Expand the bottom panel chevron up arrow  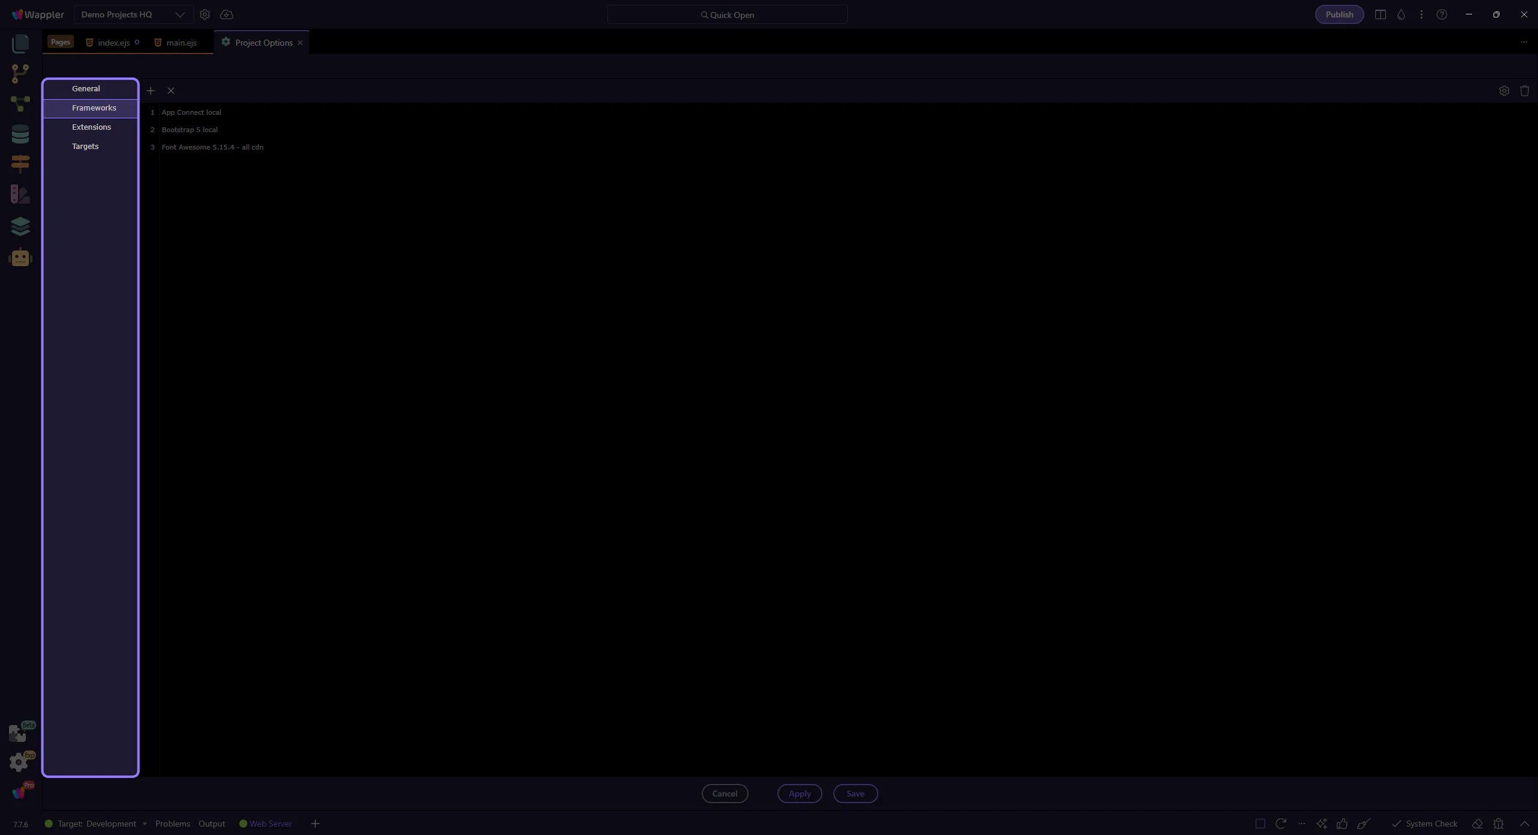click(1524, 824)
